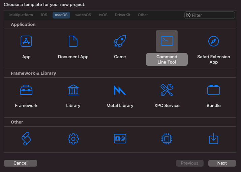Click the Cancel button

coord(21,163)
